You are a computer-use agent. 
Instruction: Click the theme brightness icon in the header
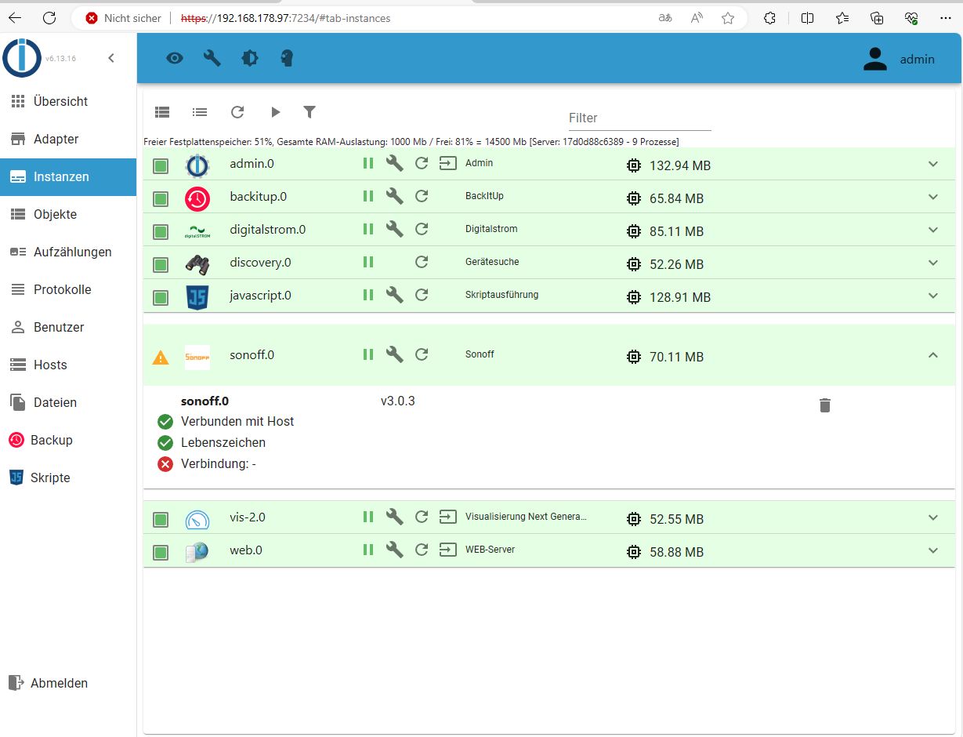point(250,58)
